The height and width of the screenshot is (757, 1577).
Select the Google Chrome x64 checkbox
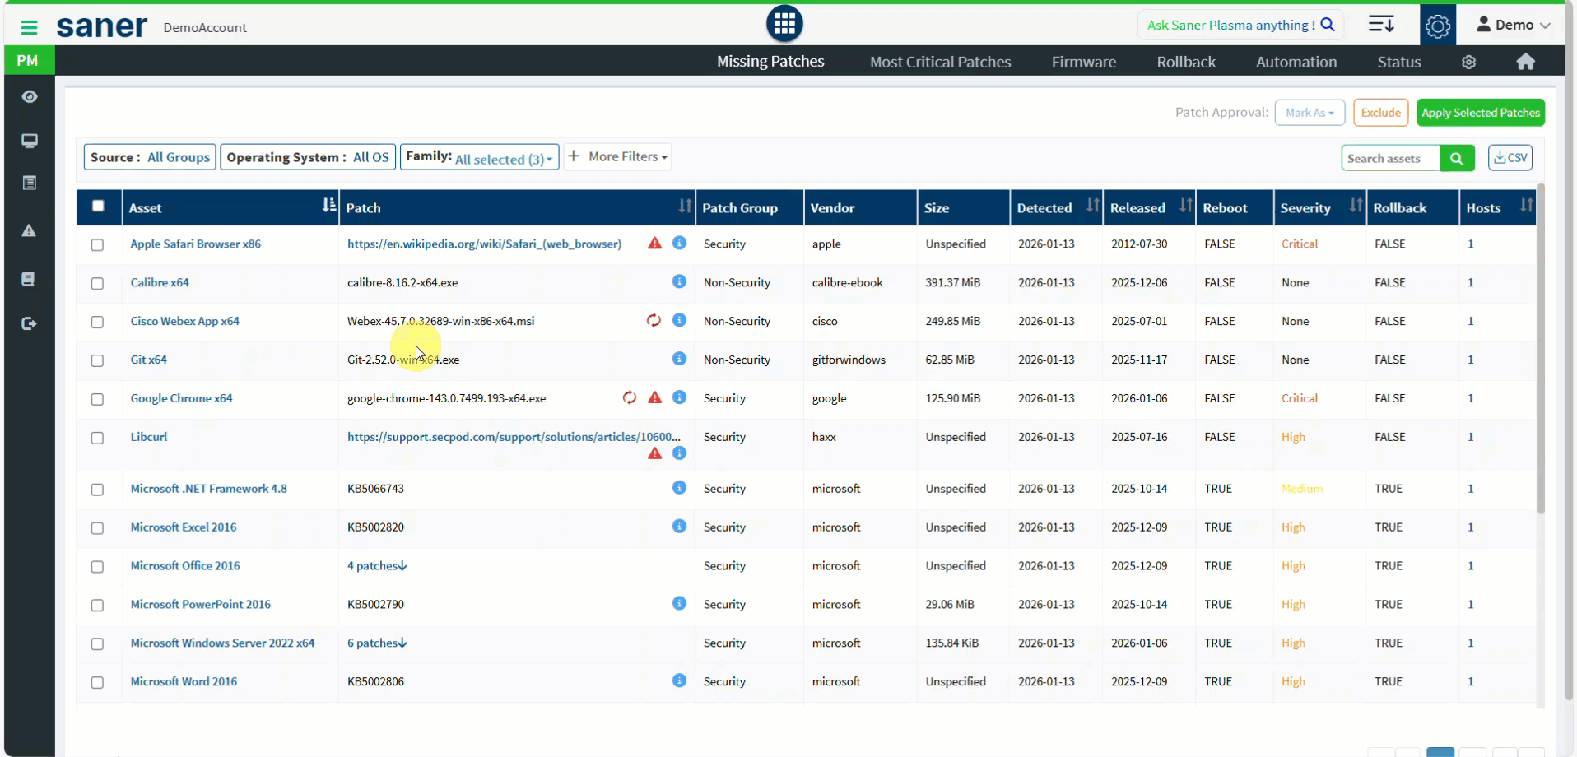(x=97, y=399)
